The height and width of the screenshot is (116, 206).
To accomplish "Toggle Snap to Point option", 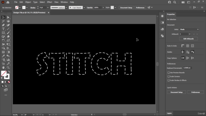I will pos(183,58).
